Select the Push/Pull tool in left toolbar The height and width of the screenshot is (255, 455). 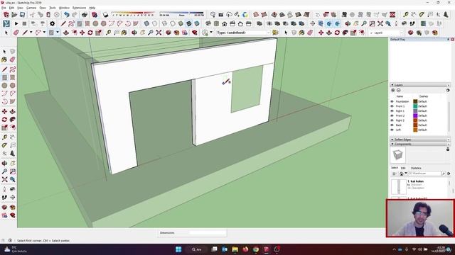[x=13, y=112]
